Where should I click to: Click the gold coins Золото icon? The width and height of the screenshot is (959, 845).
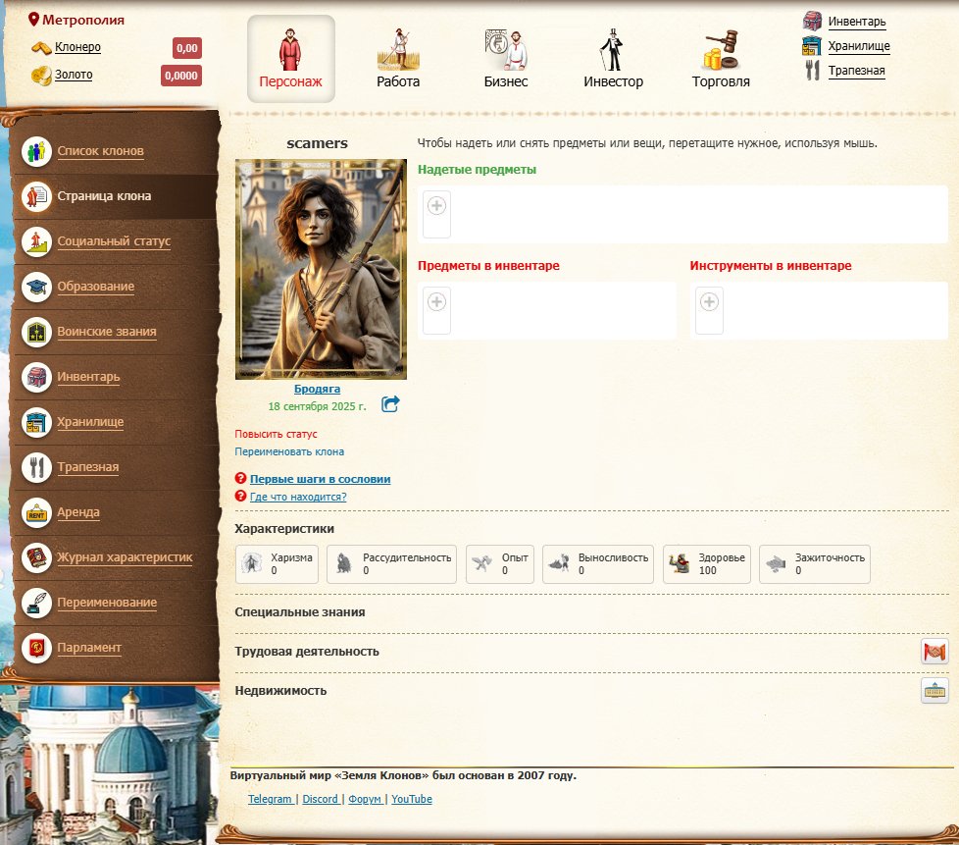(41, 76)
